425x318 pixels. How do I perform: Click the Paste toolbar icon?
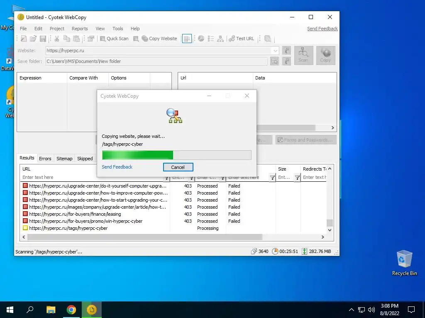coord(76,39)
